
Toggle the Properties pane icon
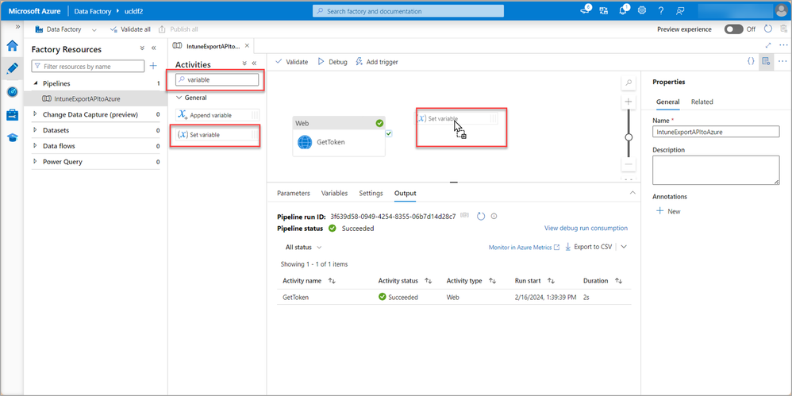(x=766, y=61)
